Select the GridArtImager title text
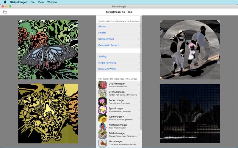Screen dimensions: 238x148 117,84
